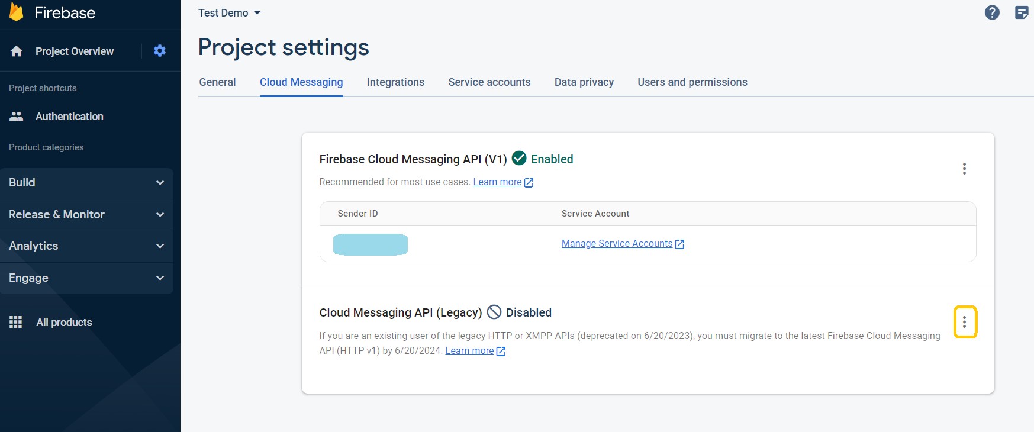1034x432 pixels.
Task: Click the redacted Sender ID value
Action: 371,244
